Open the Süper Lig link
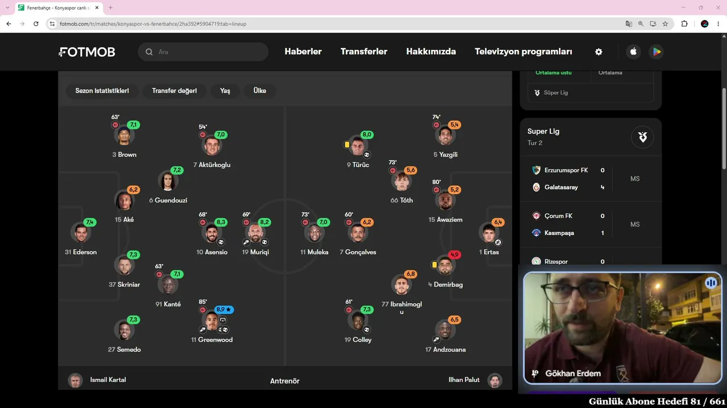This screenshot has width=727, height=408. point(556,92)
